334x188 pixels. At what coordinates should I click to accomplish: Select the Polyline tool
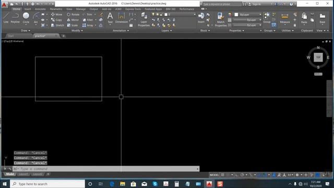point(15,18)
